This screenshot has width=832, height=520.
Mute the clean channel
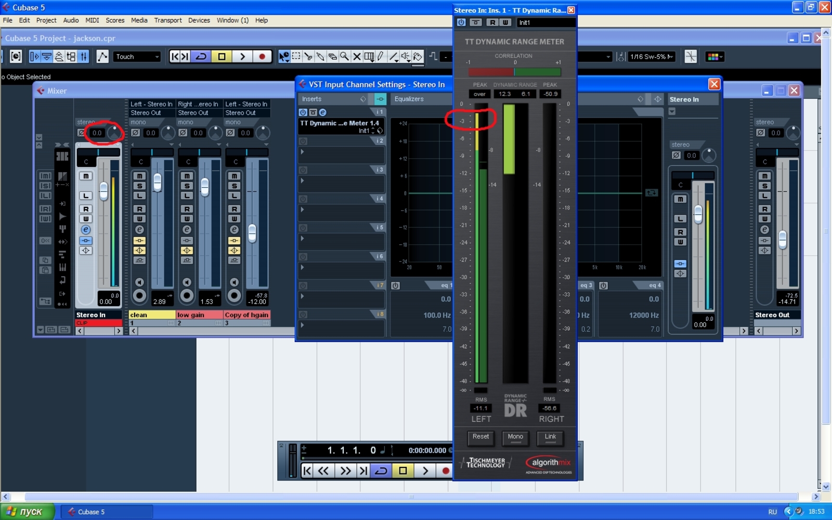[x=139, y=176]
